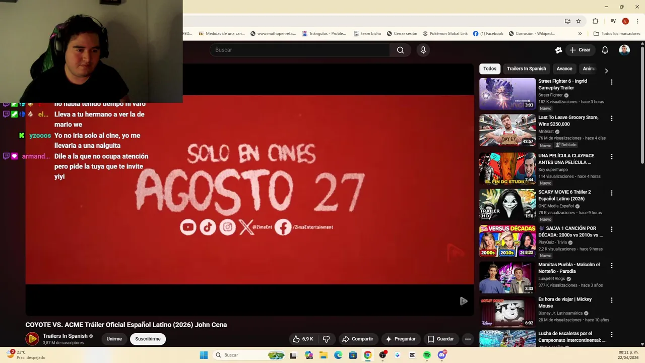Image resolution: width=645 pixels, height=363 pixels.
Task: Open options for Scary Movie 6 trailer
Action: point(612,193)
